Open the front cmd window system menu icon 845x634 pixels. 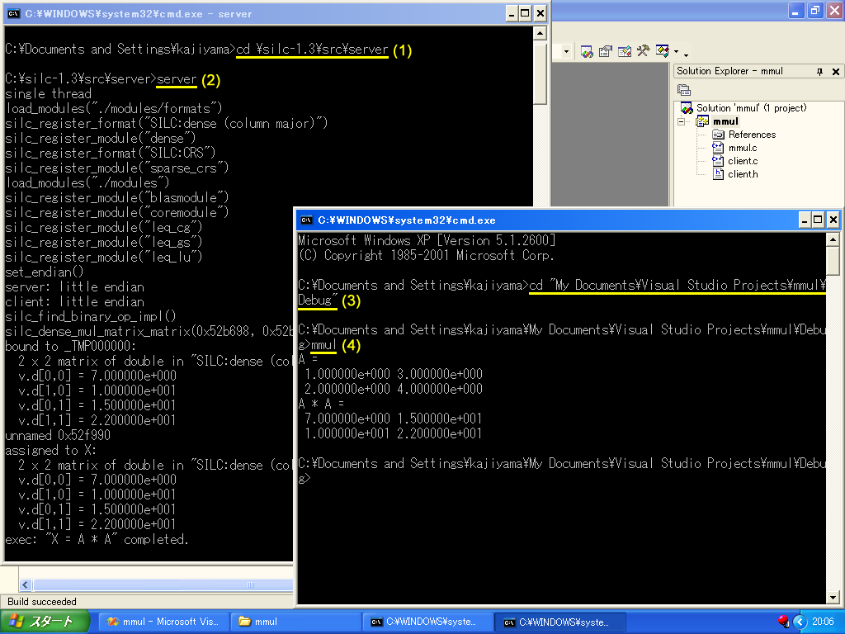(x=307, y=220)
